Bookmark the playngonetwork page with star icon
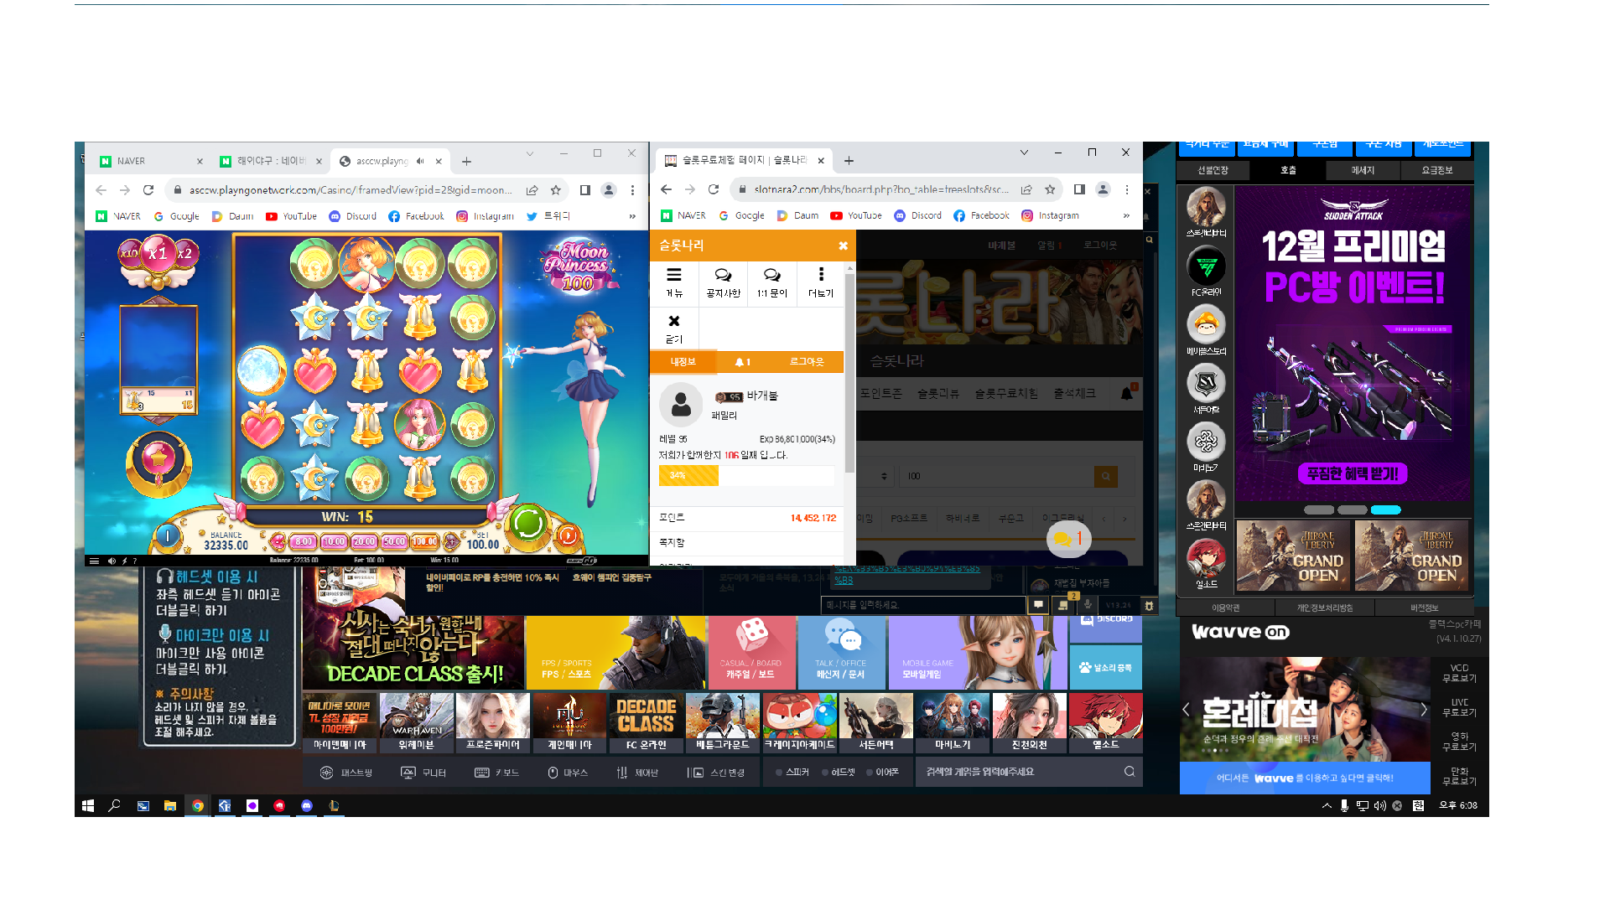This screenshot has width=1610, height=905. point(555,190)
